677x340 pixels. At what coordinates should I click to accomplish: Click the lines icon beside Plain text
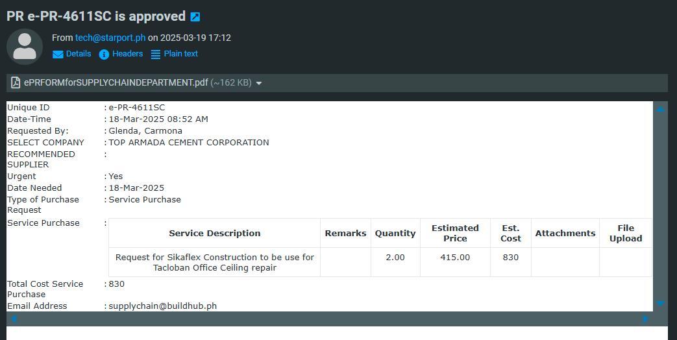(156, 55)
